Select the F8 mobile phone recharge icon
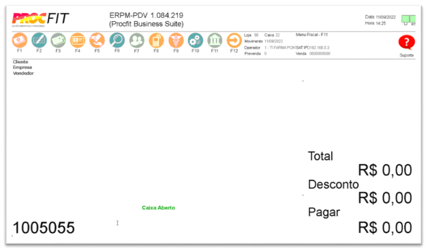 (156, 40)
